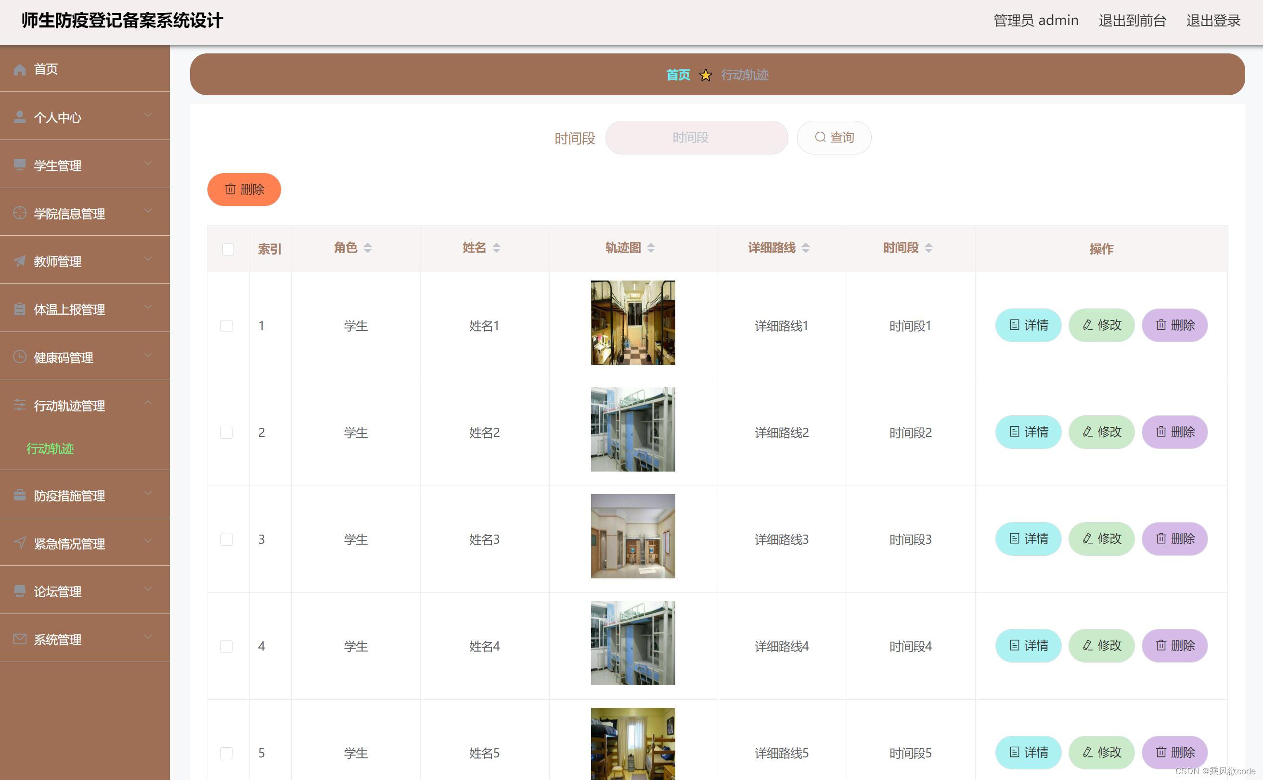Viewport: 1263px width, 780px height.
Task: Click the envelope icon beside 系统管理
Action: pos(20,639)
